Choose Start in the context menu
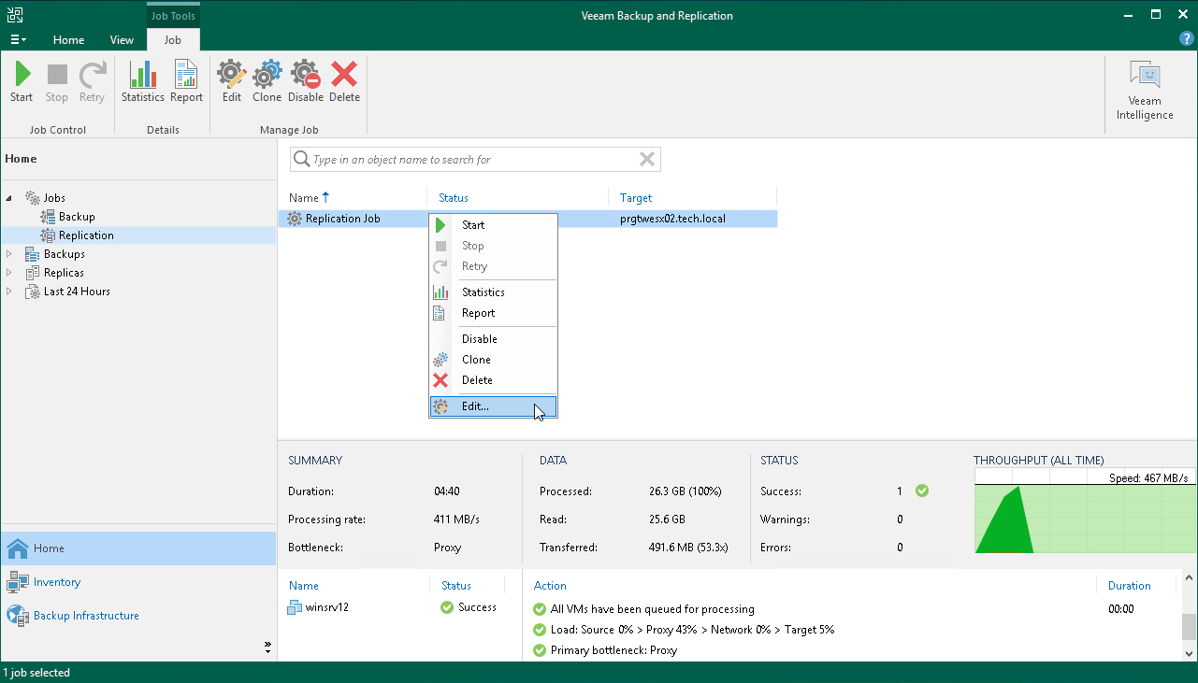This screenshot has height=683, width=1198. [x=493, y=224]
